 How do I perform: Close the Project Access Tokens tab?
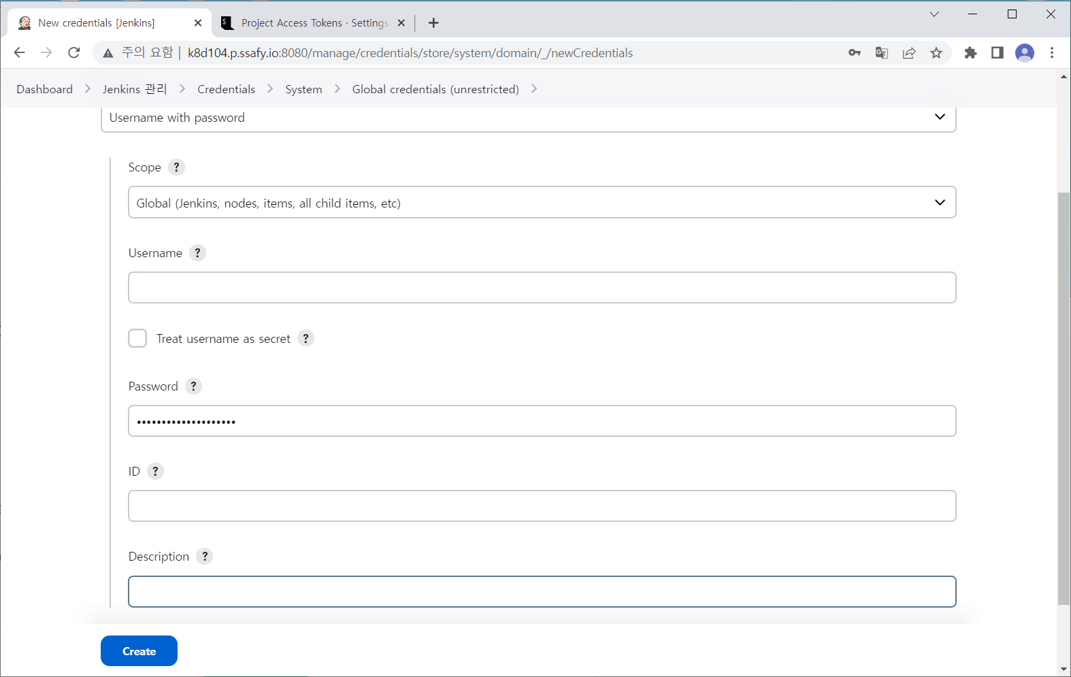click(x=401, y=23)
